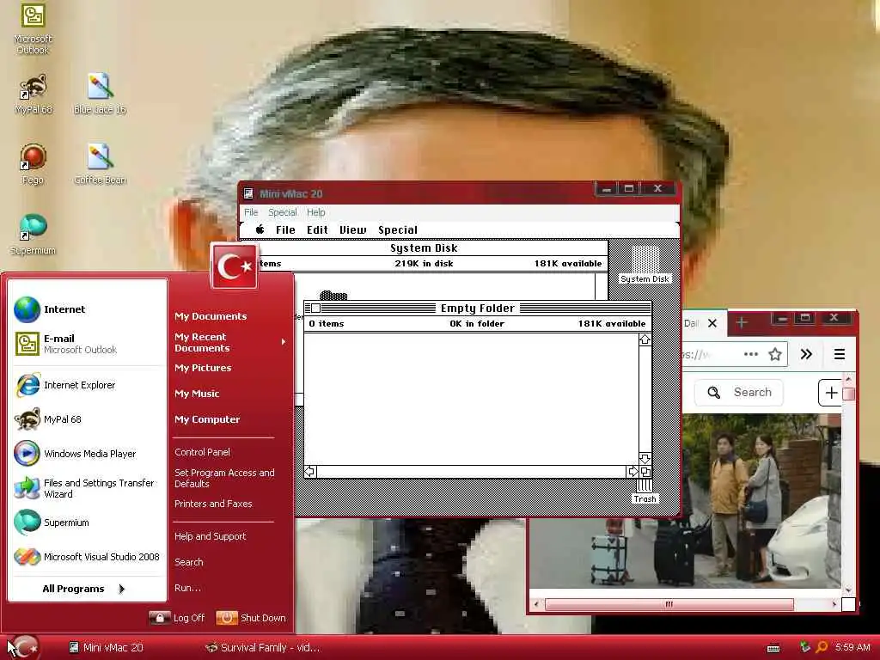Select the Trash icon in Mac desktop
880x660 pixels.
[x=645, y=492]
